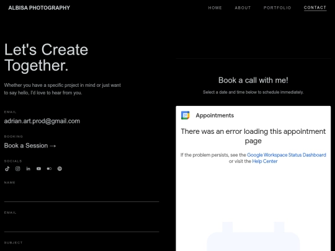Click the Google Calendar Appointments icon
335x251 pixels.
click(185, 115)
